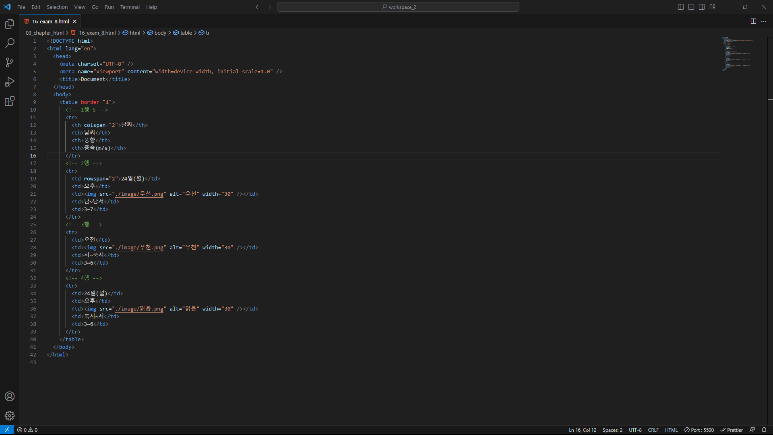Open the Terminal menu
The width and height of the screenshot is (773, 435).
[x=130, y=7]
